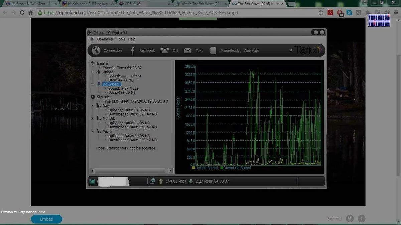Viewport: 401px width, 225px height.
Task: Click 'Transfer Time: 04:38:37' row
Action: [x=122, y=68]
